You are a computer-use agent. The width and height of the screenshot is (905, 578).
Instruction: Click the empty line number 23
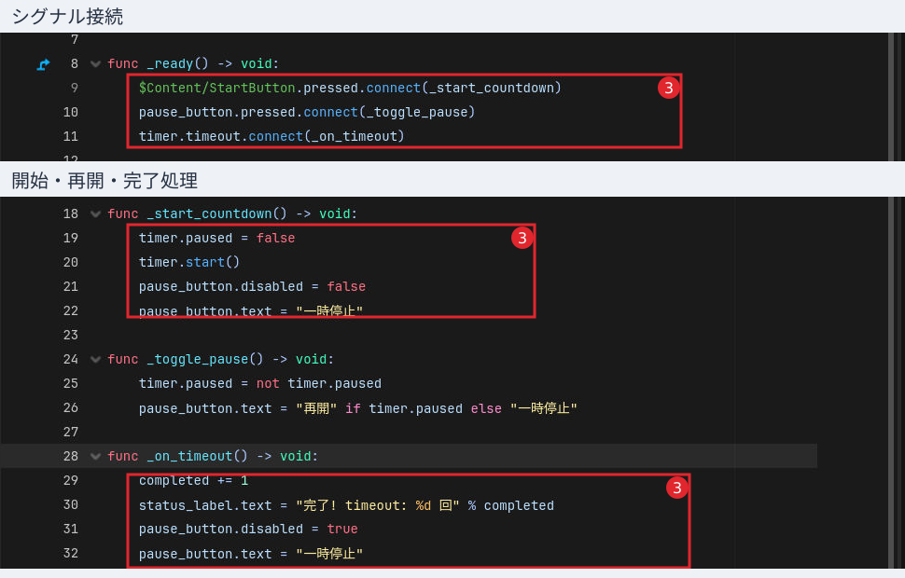coord(70,335)
